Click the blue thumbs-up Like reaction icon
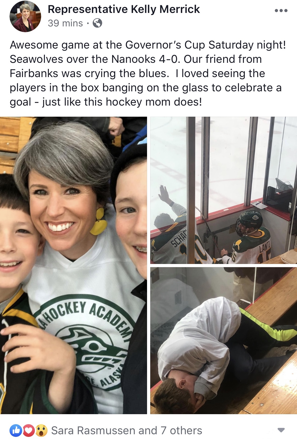This screenshot has height=444, width=297. click(x=16, y=431)
